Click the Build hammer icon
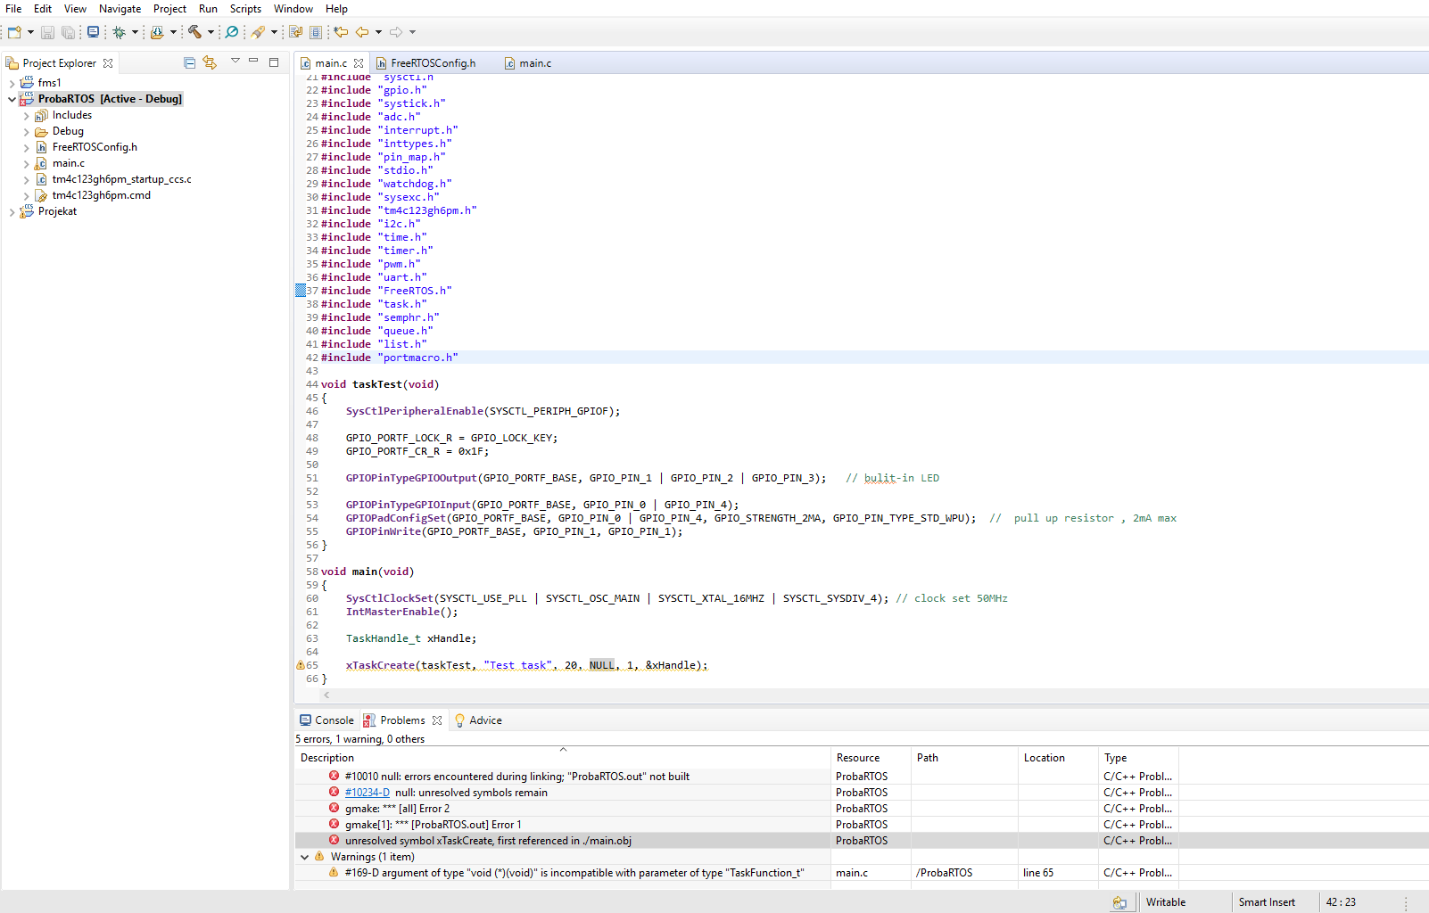Image resolution: width=1429 pixels, height=913 pixels. coord(194,32)
